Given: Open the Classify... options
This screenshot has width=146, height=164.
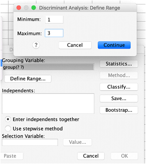Looking at the screenshot, I should tap(119, 87).
